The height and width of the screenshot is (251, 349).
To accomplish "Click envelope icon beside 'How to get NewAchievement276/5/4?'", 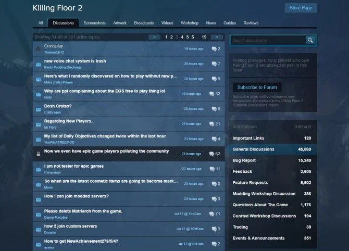I will 38,245.
